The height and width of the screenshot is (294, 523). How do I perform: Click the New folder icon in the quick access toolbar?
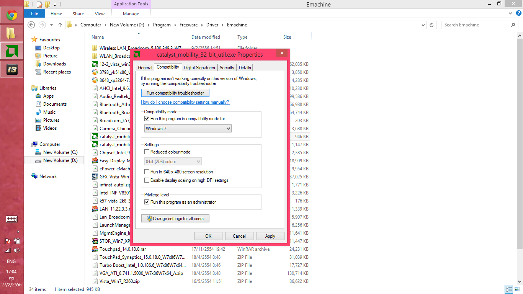(47, 5)
